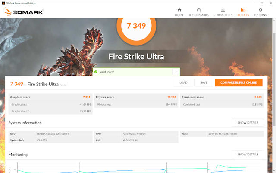This screenshot has width=276, height=173.
Task: Click the Monitoring heading
Action: (x=18, y=155)
